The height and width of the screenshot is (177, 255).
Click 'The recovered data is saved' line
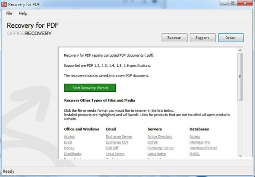[107, 76]
